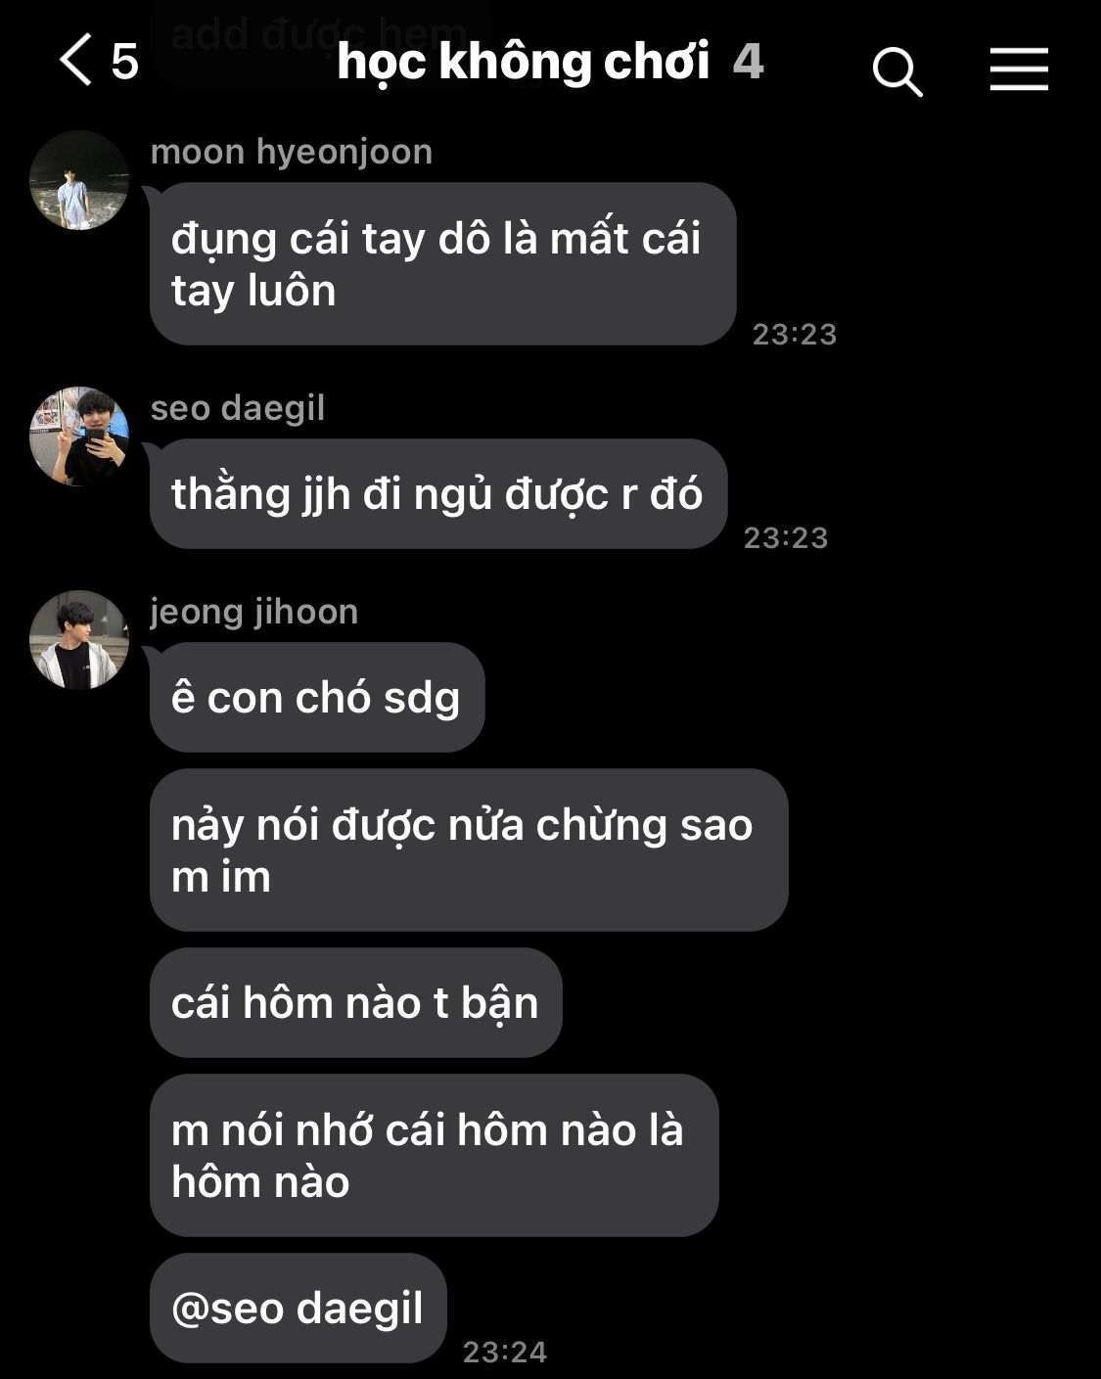The image size is (1101, 1379).
Task: Tap seo daegil's profile picture
Action: (79, 437)
